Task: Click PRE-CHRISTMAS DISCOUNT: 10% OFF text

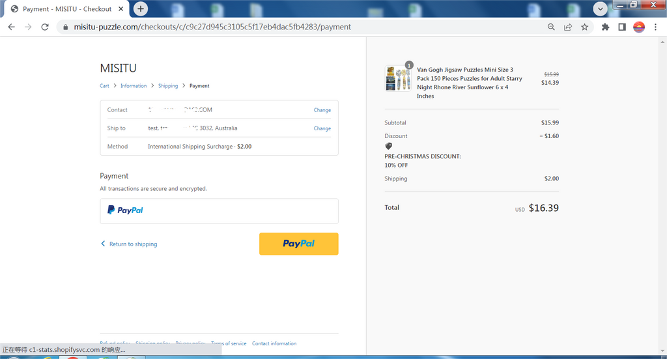Action: [422, 161]
